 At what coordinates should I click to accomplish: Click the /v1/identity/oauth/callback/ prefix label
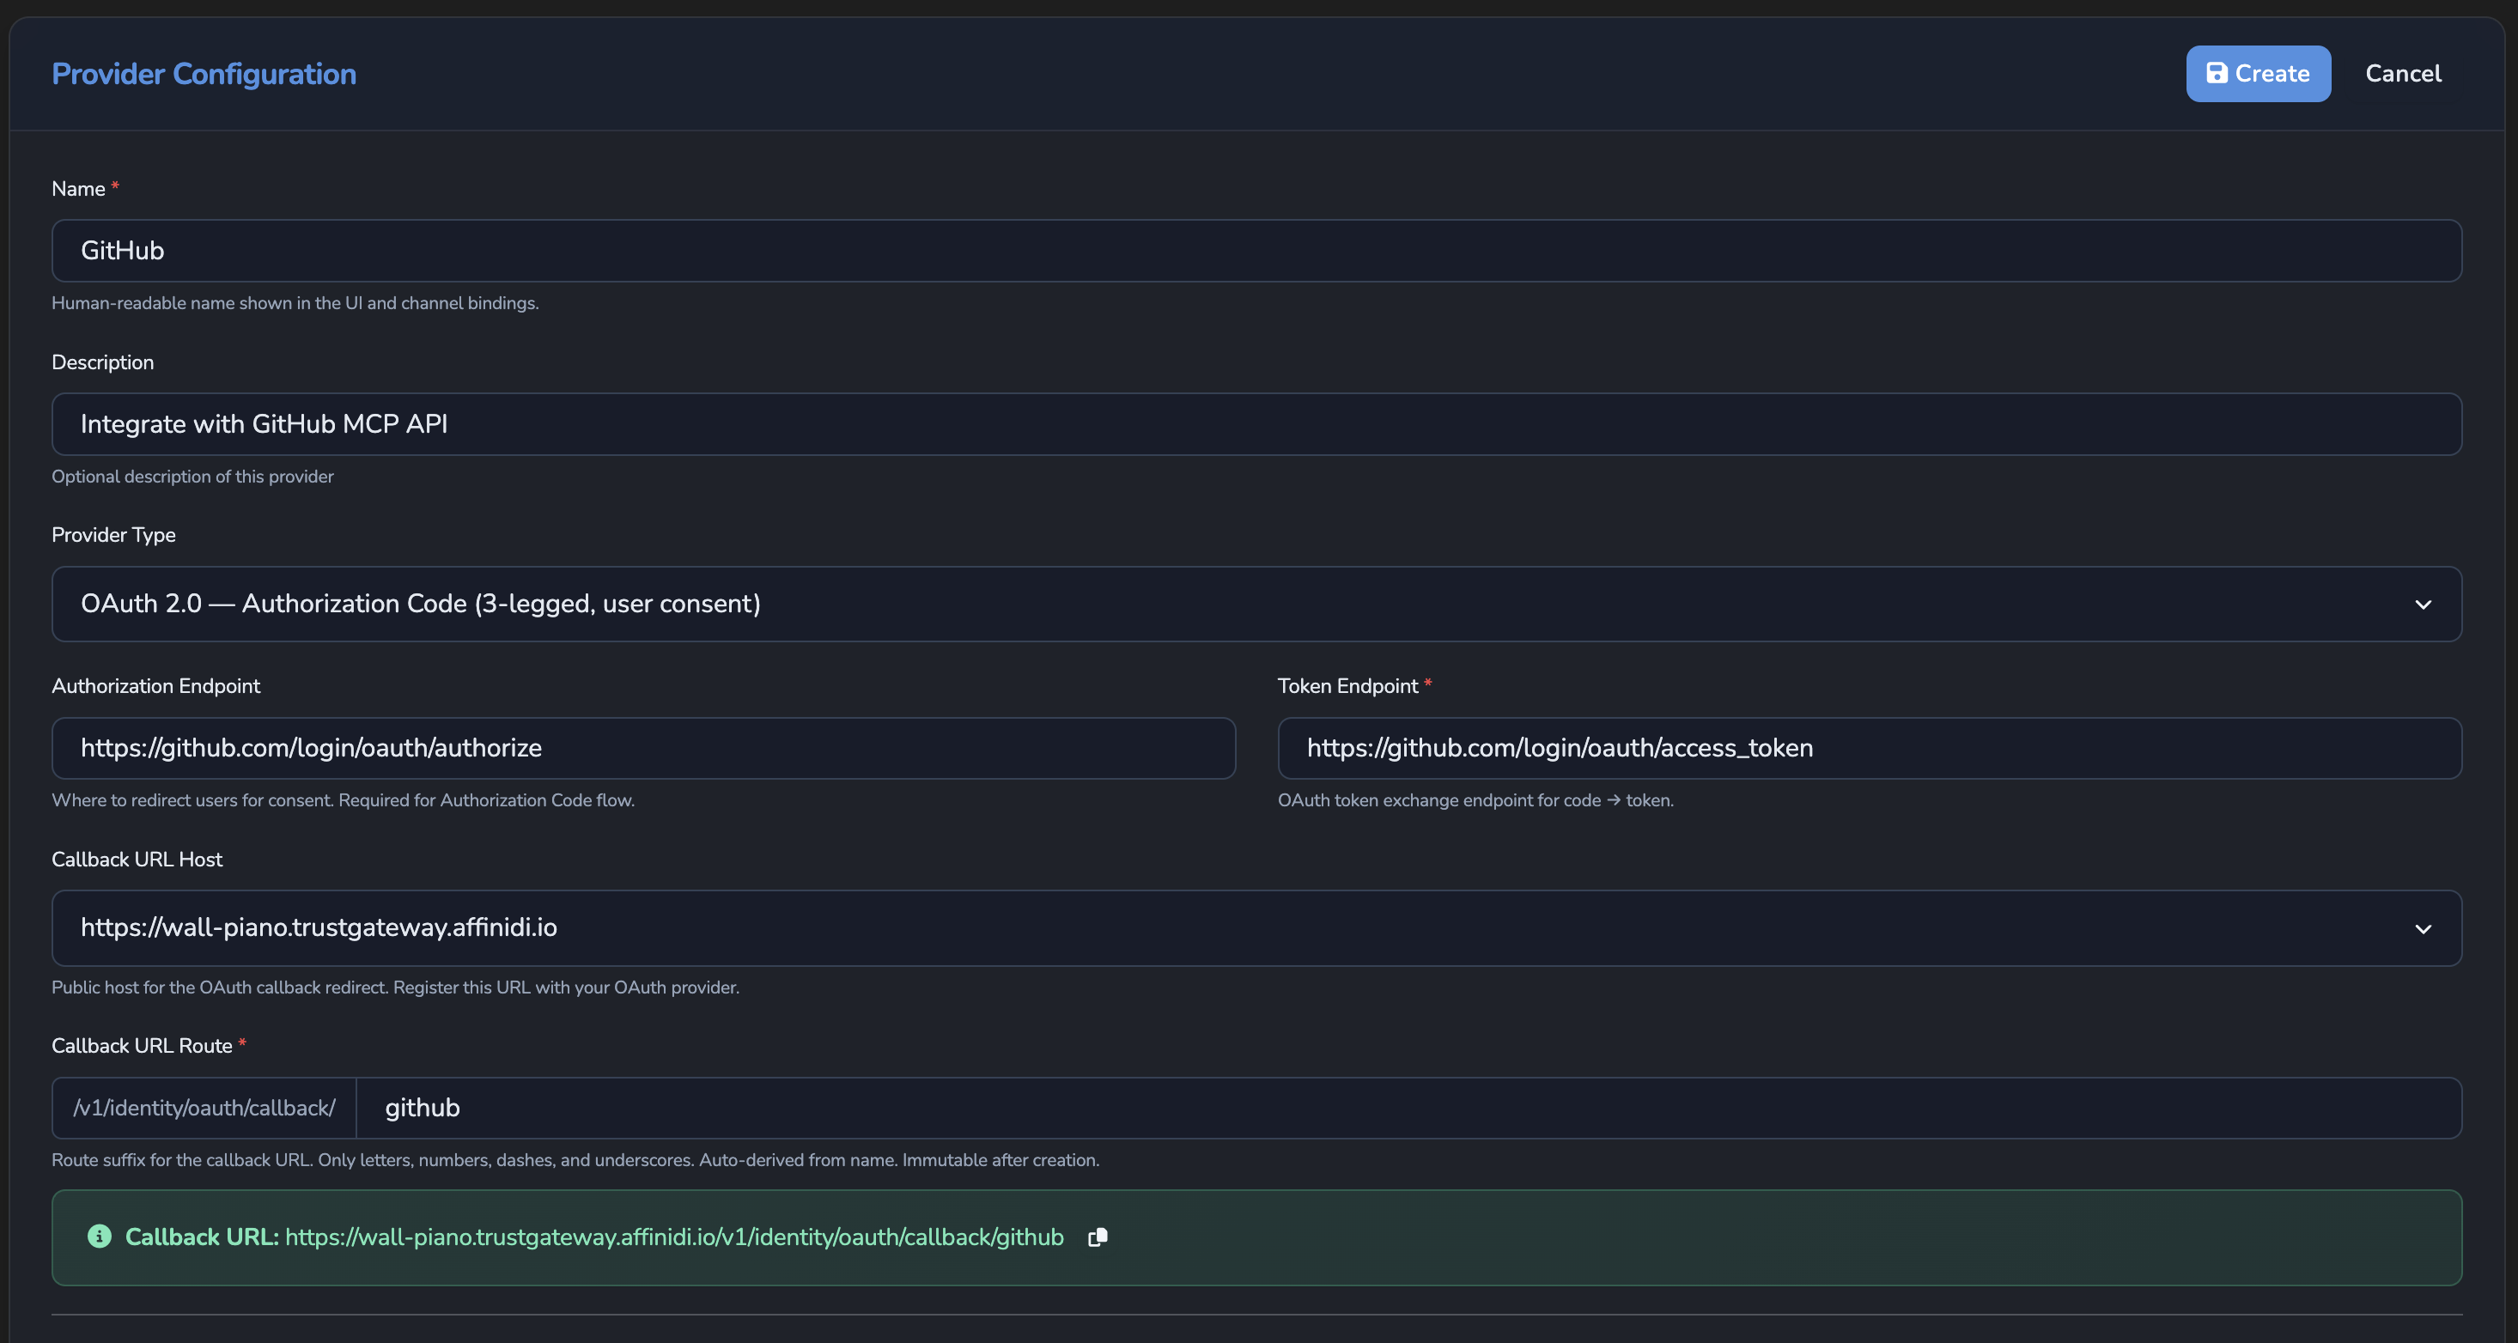click(204, 1108)
